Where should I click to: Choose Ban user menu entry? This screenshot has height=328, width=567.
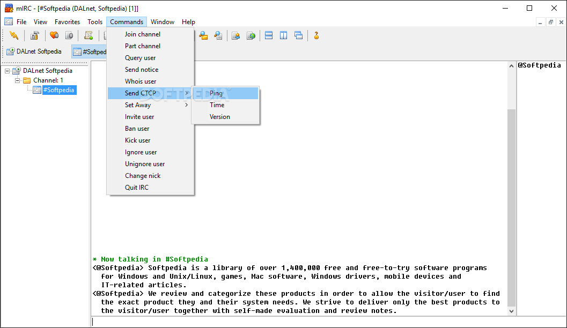coord(150,129)
